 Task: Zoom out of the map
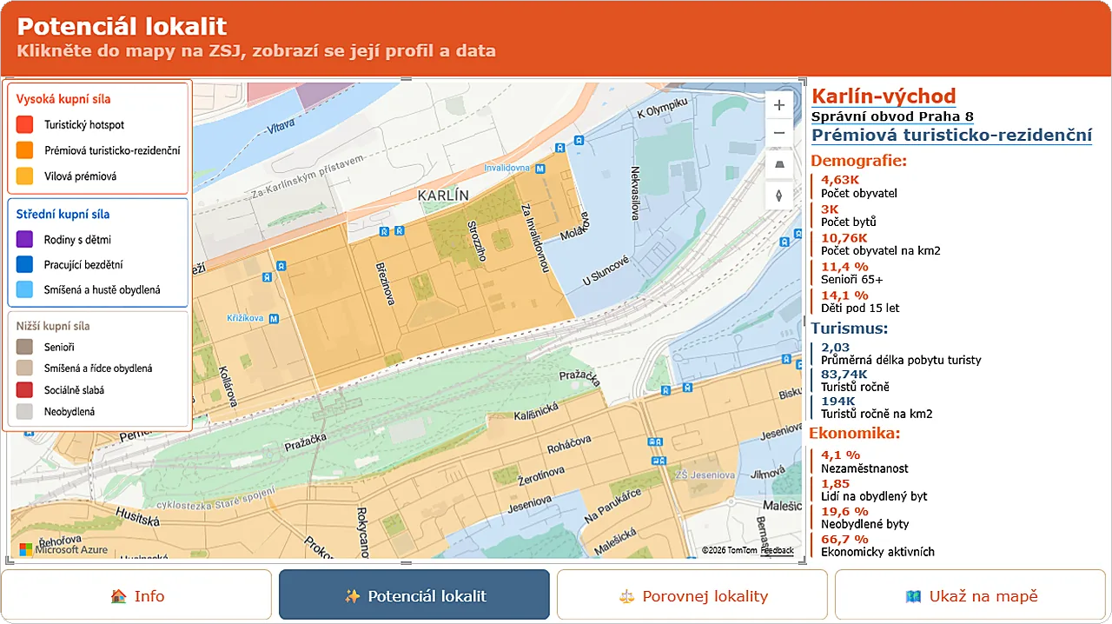coord(778,133)
